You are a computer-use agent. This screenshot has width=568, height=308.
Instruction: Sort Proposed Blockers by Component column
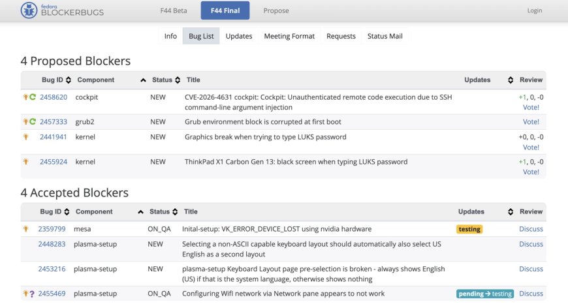[143, 80]
